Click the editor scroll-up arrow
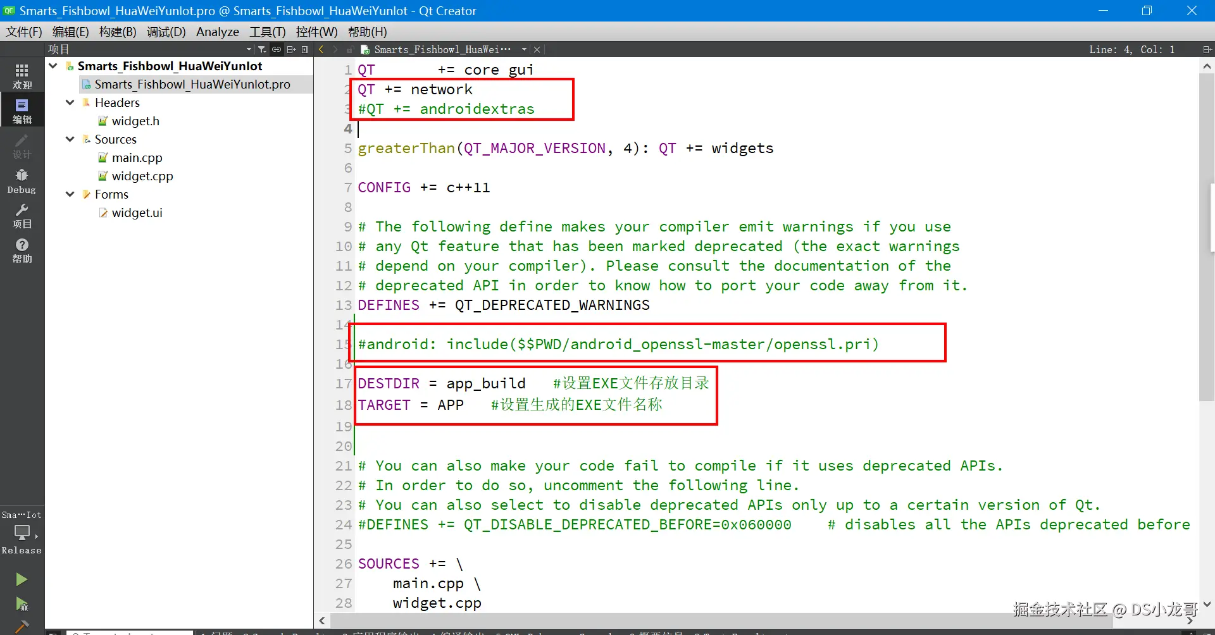 coord(1207,66)
